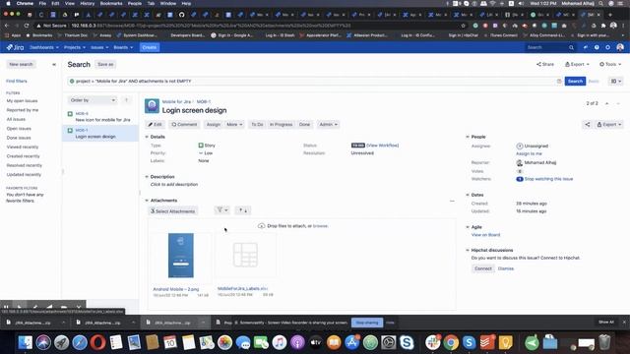Click the Unassigned assignee avatar icon

(x=519, y=147)
